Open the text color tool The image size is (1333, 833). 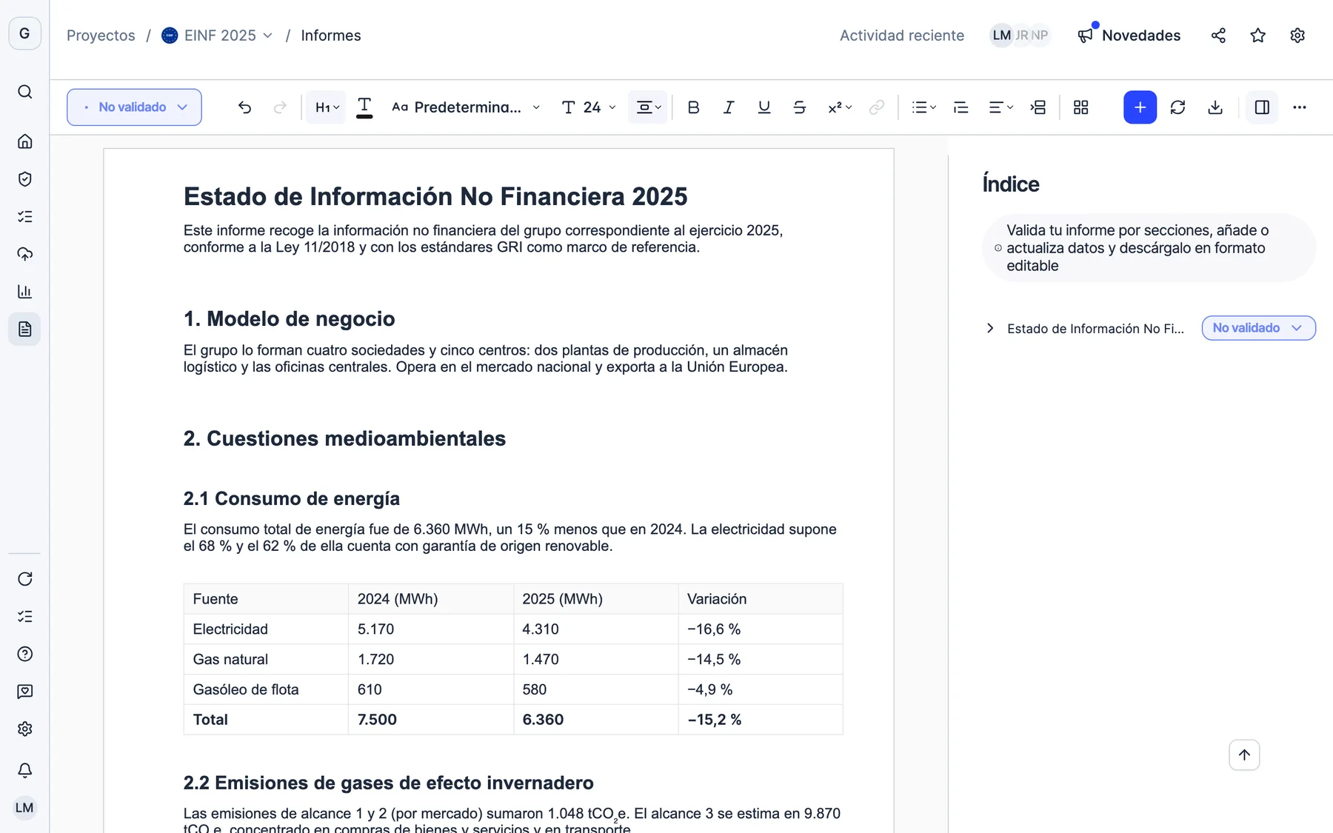pyautogui.click(x=364, y=107)
